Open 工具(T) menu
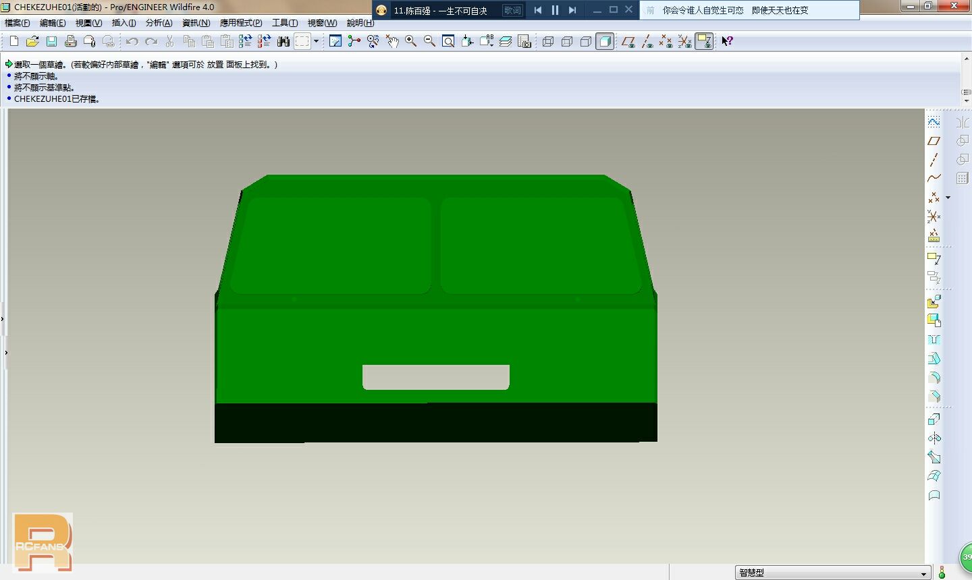Image resolution: width=972 pixels, height=580 pixels. point(285,23)
